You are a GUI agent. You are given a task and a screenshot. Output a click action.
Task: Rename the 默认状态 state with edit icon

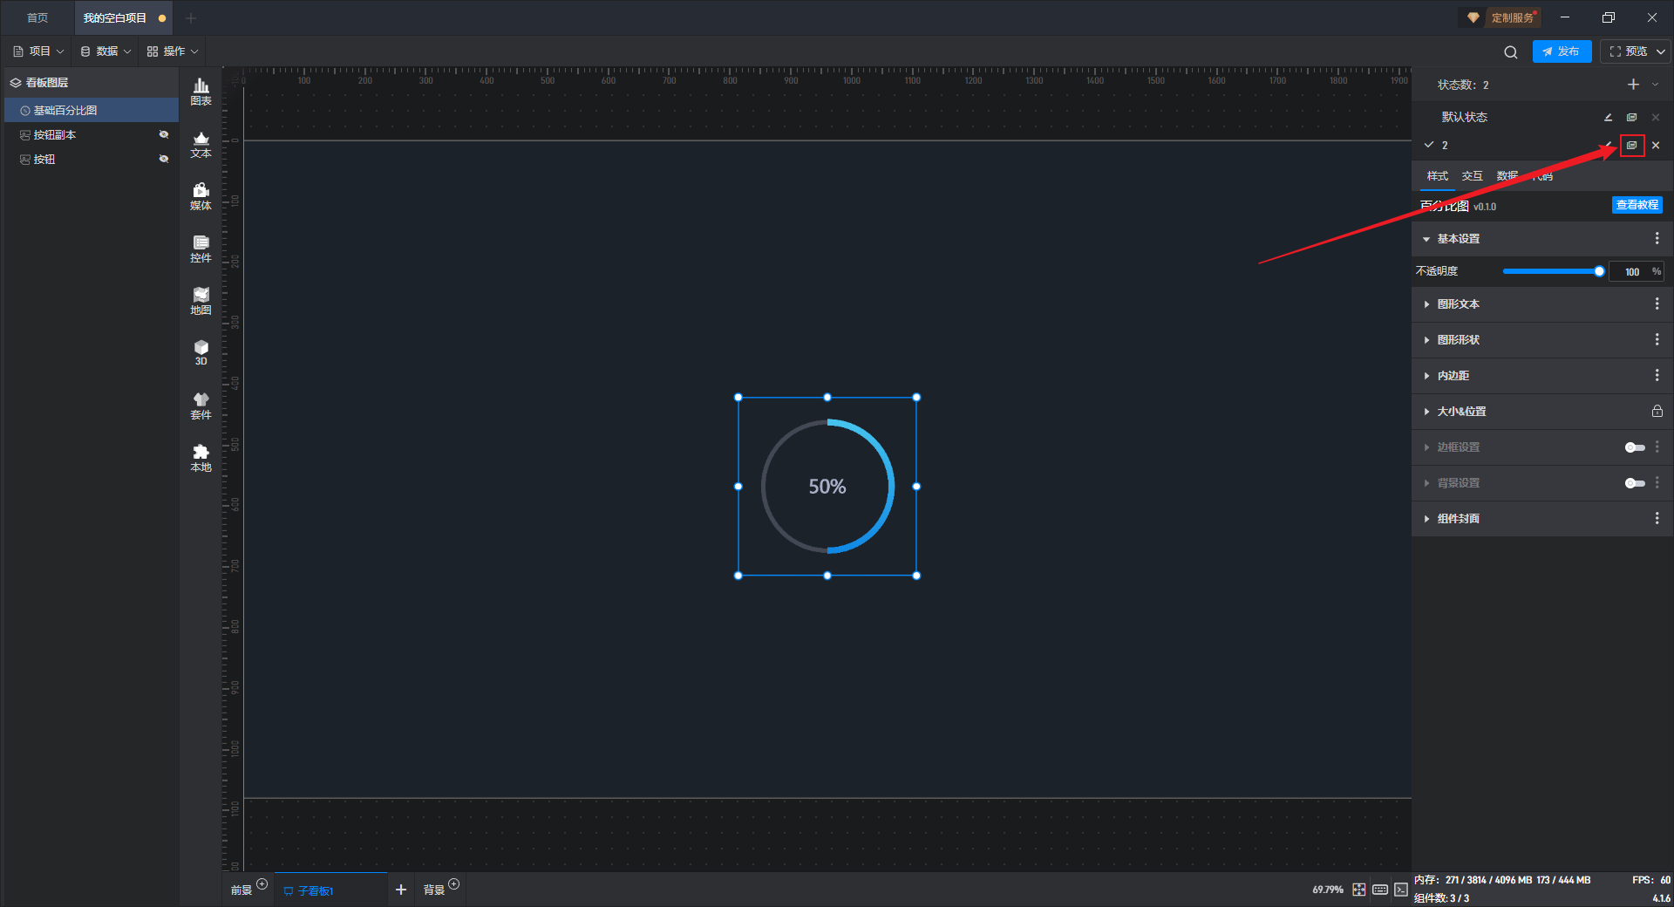pyautogui.click(x=1608, y=117)
